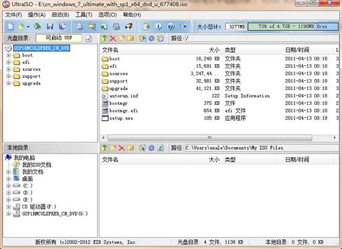This screenshot has width=342, height=249.
Task: Click the New file toolbar icon
Action: 10,27
